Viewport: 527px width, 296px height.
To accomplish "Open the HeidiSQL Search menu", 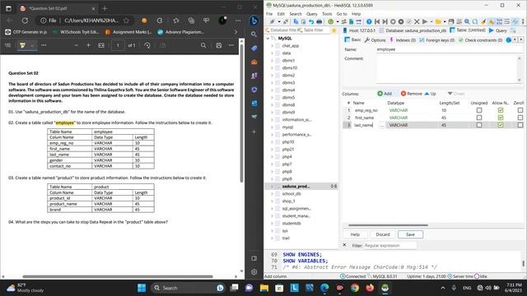I will (296, 14).
